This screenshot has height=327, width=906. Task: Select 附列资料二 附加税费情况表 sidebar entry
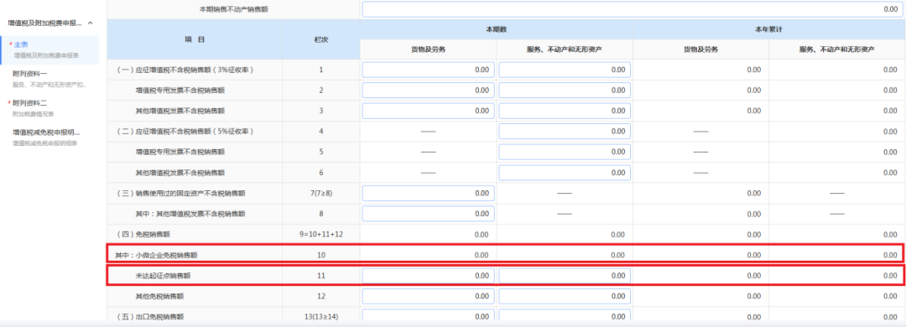[x=49, y=108]
